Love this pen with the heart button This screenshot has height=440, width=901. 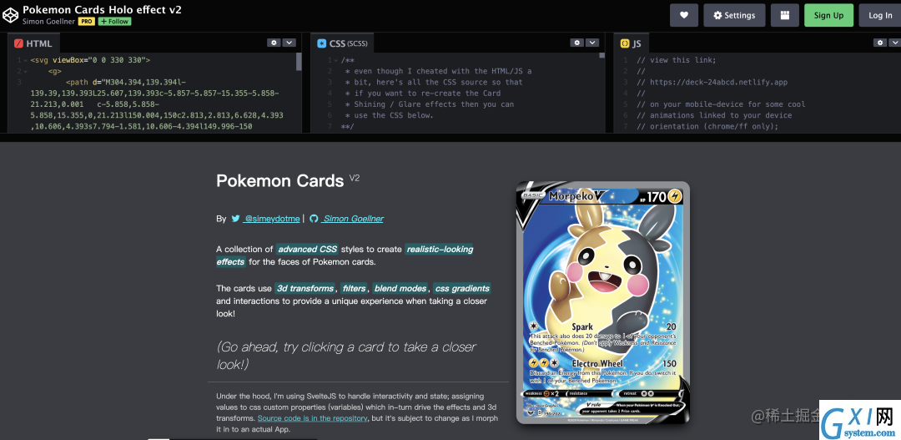(x=684, y=16)
